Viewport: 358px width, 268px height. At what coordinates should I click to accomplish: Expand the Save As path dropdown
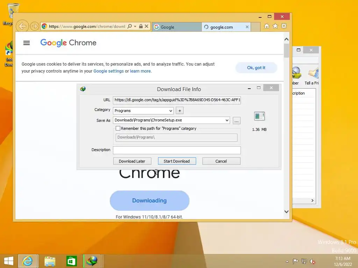click(x=227, y=120)
